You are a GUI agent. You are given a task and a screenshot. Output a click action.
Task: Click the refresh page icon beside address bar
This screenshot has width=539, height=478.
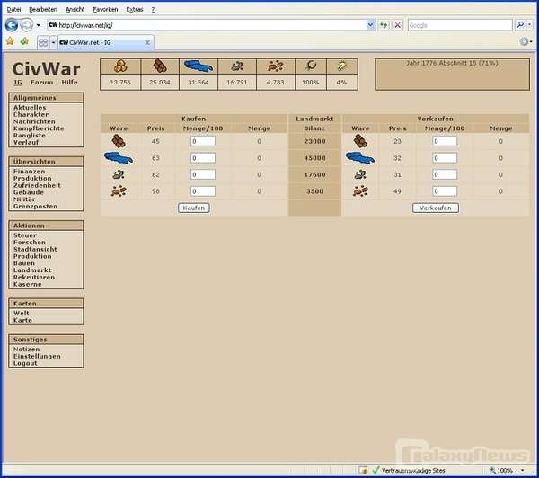tap(384, 25)
